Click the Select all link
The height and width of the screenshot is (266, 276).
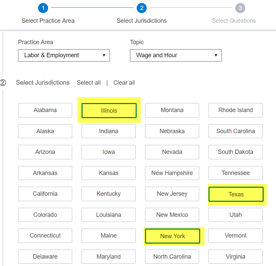point(89,83)
